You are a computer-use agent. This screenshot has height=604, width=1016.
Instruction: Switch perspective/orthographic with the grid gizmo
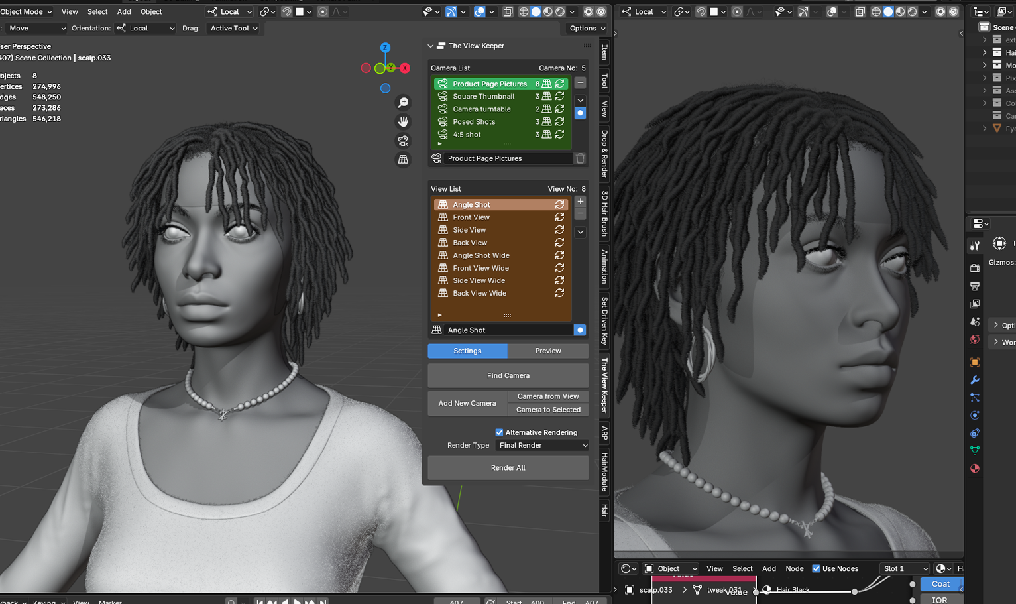403,159
